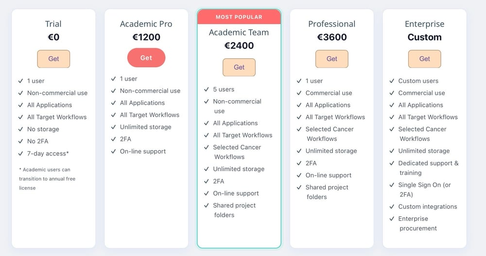Click the checkmark next to "Enterprise procurement"

pyautogui.click(x=392, y=219)
